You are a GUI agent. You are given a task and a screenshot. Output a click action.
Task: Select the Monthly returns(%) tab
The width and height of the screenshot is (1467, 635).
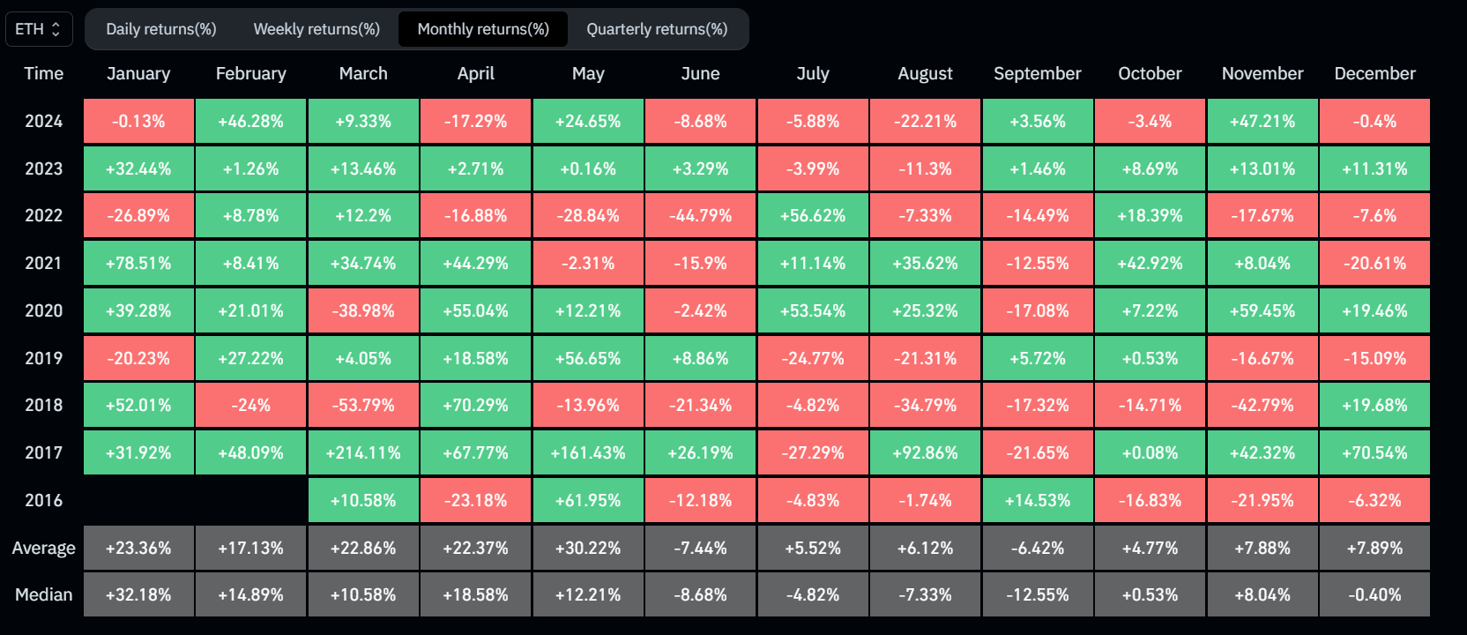483,29
